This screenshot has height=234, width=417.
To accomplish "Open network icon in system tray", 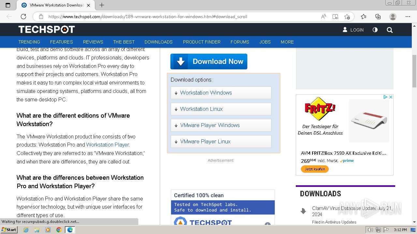I will 378,230.
